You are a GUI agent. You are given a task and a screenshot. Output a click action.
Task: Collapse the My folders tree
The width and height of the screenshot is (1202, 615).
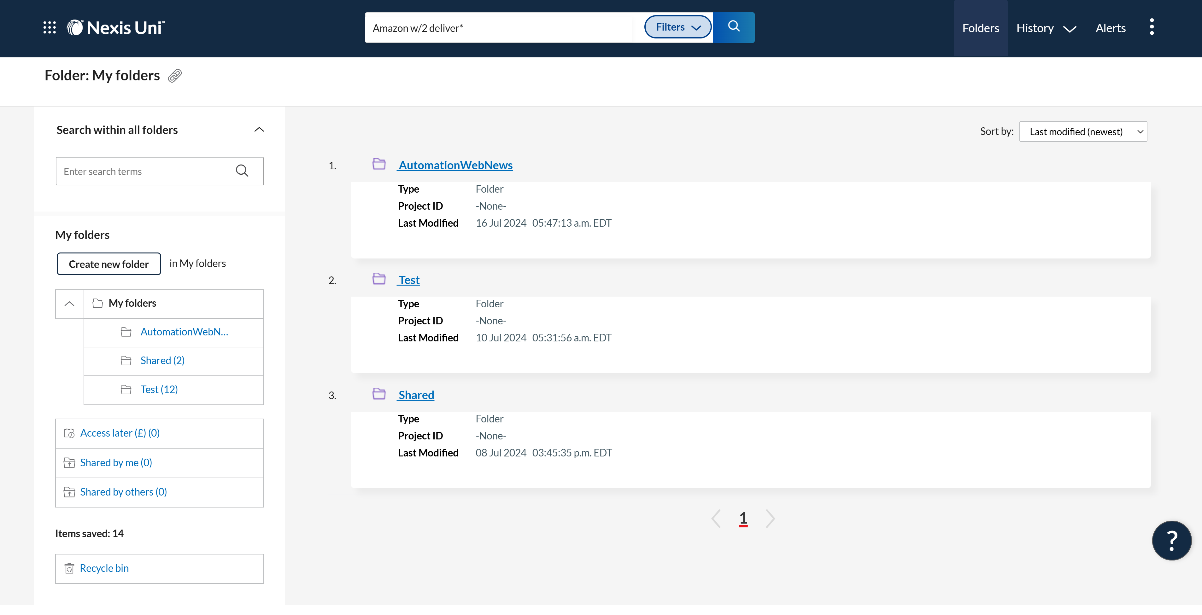pos(69,304)
